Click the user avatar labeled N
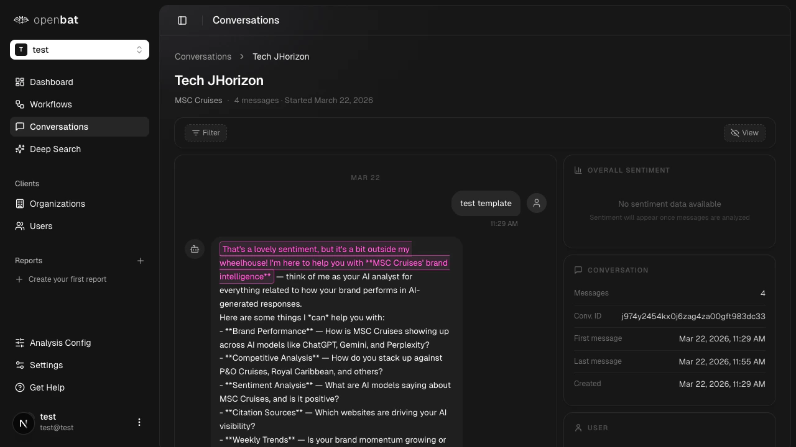The height and width of the screenshot is (447, 796). (x=24, y=423)
